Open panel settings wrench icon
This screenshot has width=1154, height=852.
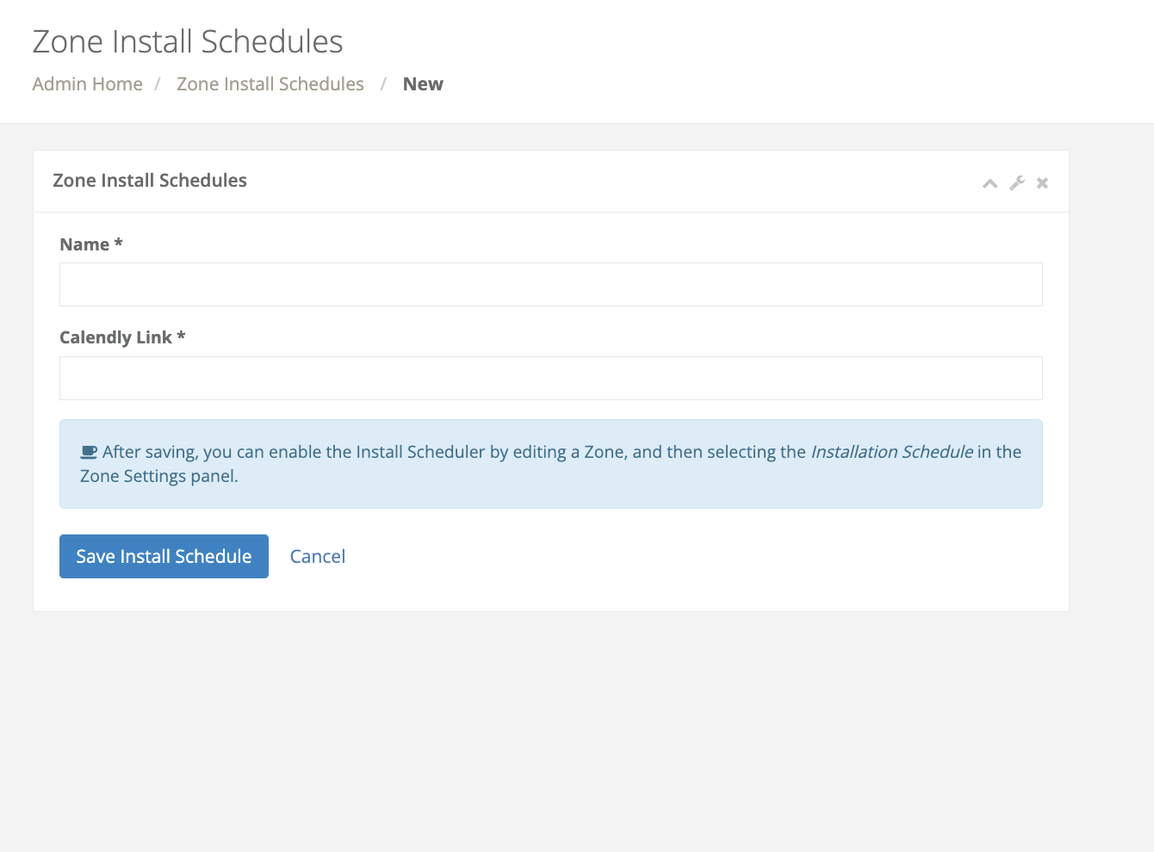[1017, 183]
